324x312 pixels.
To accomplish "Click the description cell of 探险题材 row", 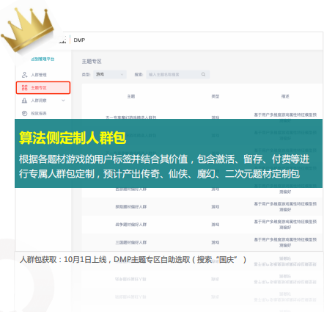I will point(285,206).
